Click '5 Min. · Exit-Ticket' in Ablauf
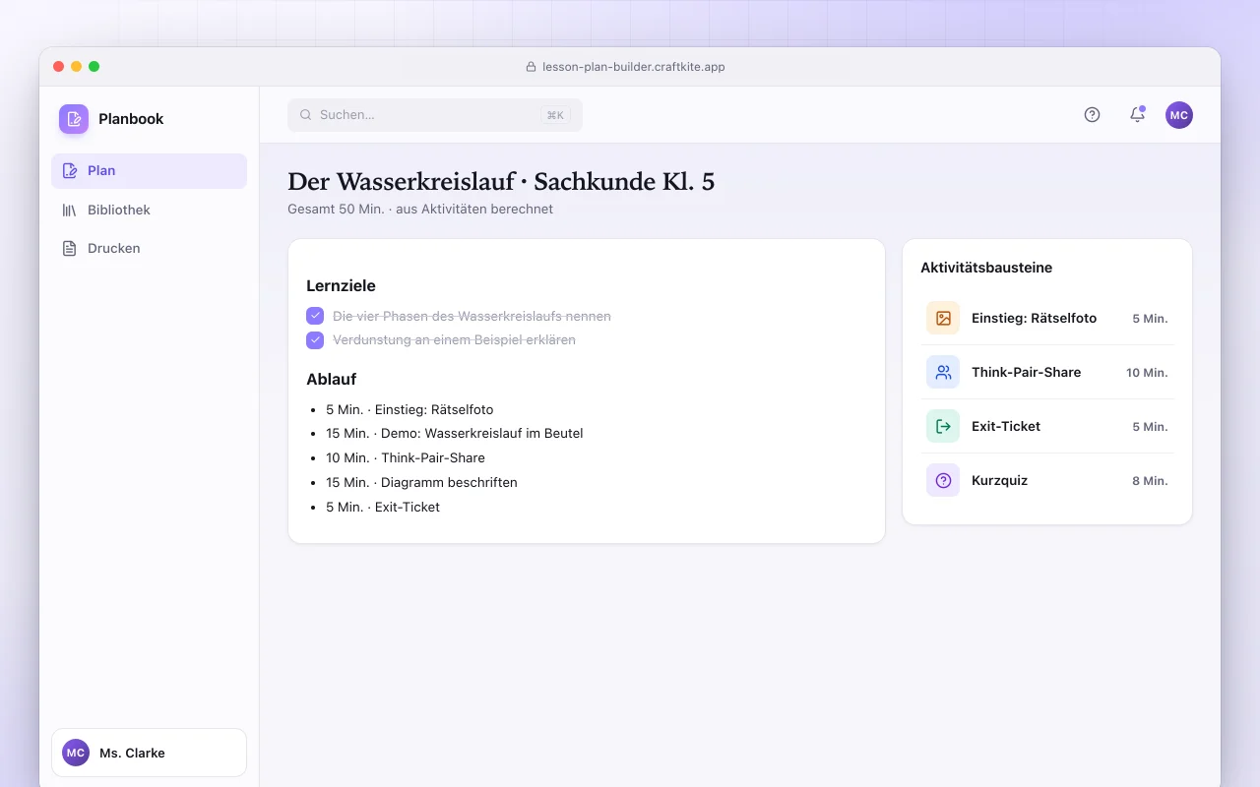Viewport: 1260px width, 787px height. tap(383, 508)
